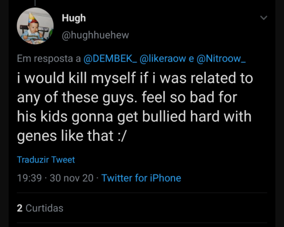Click the 19:39 timestamp
This screenshot has width=284, height=227.
tap(29, 178)
